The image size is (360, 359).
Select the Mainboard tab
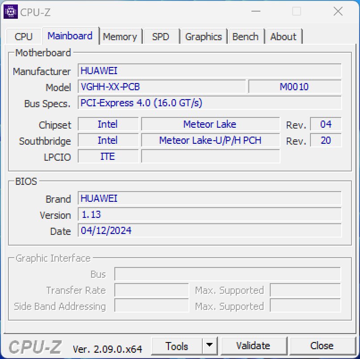pos(70,36)
